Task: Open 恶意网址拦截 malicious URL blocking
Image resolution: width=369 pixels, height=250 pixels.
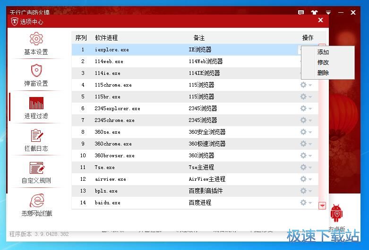Action: point(37,205)
